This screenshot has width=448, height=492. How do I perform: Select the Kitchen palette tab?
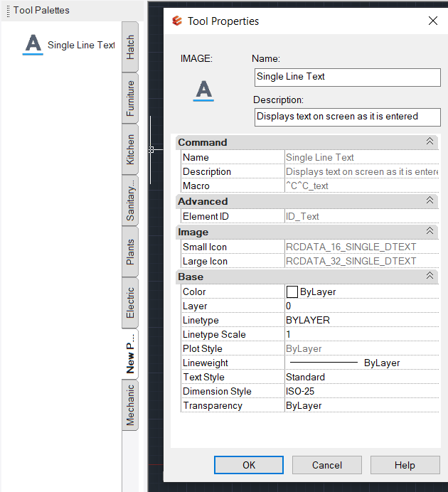click(130, 149)
